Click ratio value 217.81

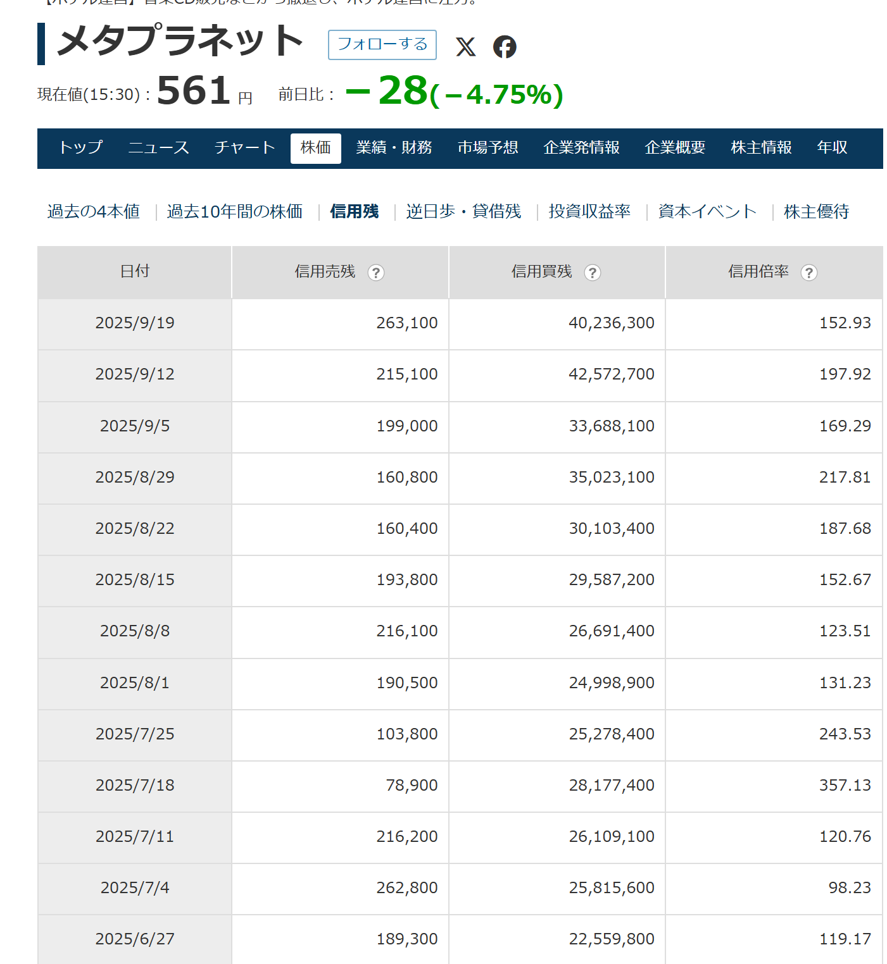[845, 478]
